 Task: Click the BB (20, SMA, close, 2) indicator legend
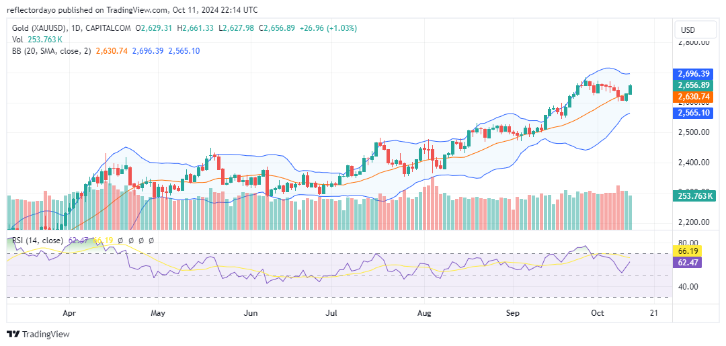[52, 51]
